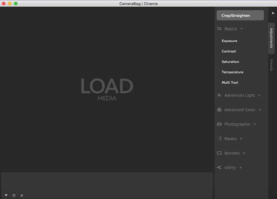The image size is (277, 199).
Task: Click the Advanced Color circles icon
Action: click(x=219, y=110)
